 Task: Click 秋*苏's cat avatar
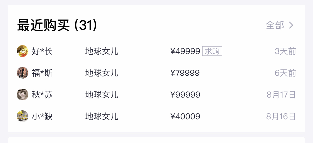click(22, 95)
